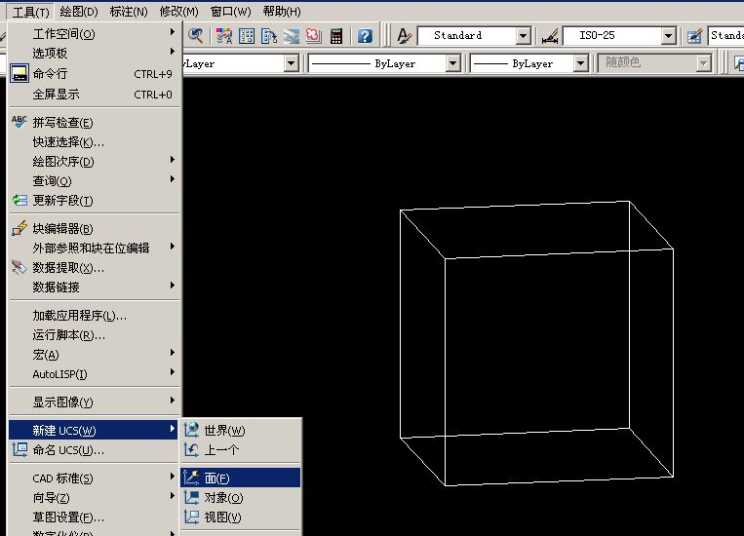
Task: Click the Block Editor lightning icon
Action: coord(20,228)
